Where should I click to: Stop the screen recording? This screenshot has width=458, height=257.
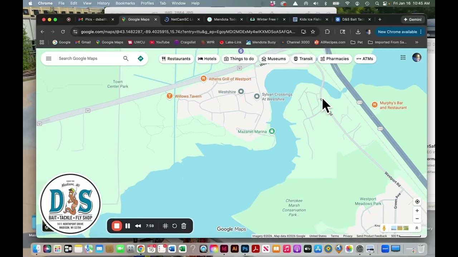click(x=117, y=226)
